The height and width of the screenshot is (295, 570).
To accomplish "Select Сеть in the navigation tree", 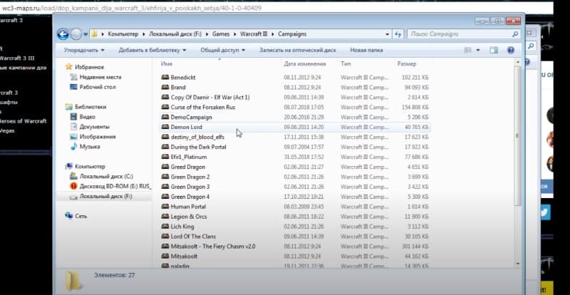I will 81,215.
